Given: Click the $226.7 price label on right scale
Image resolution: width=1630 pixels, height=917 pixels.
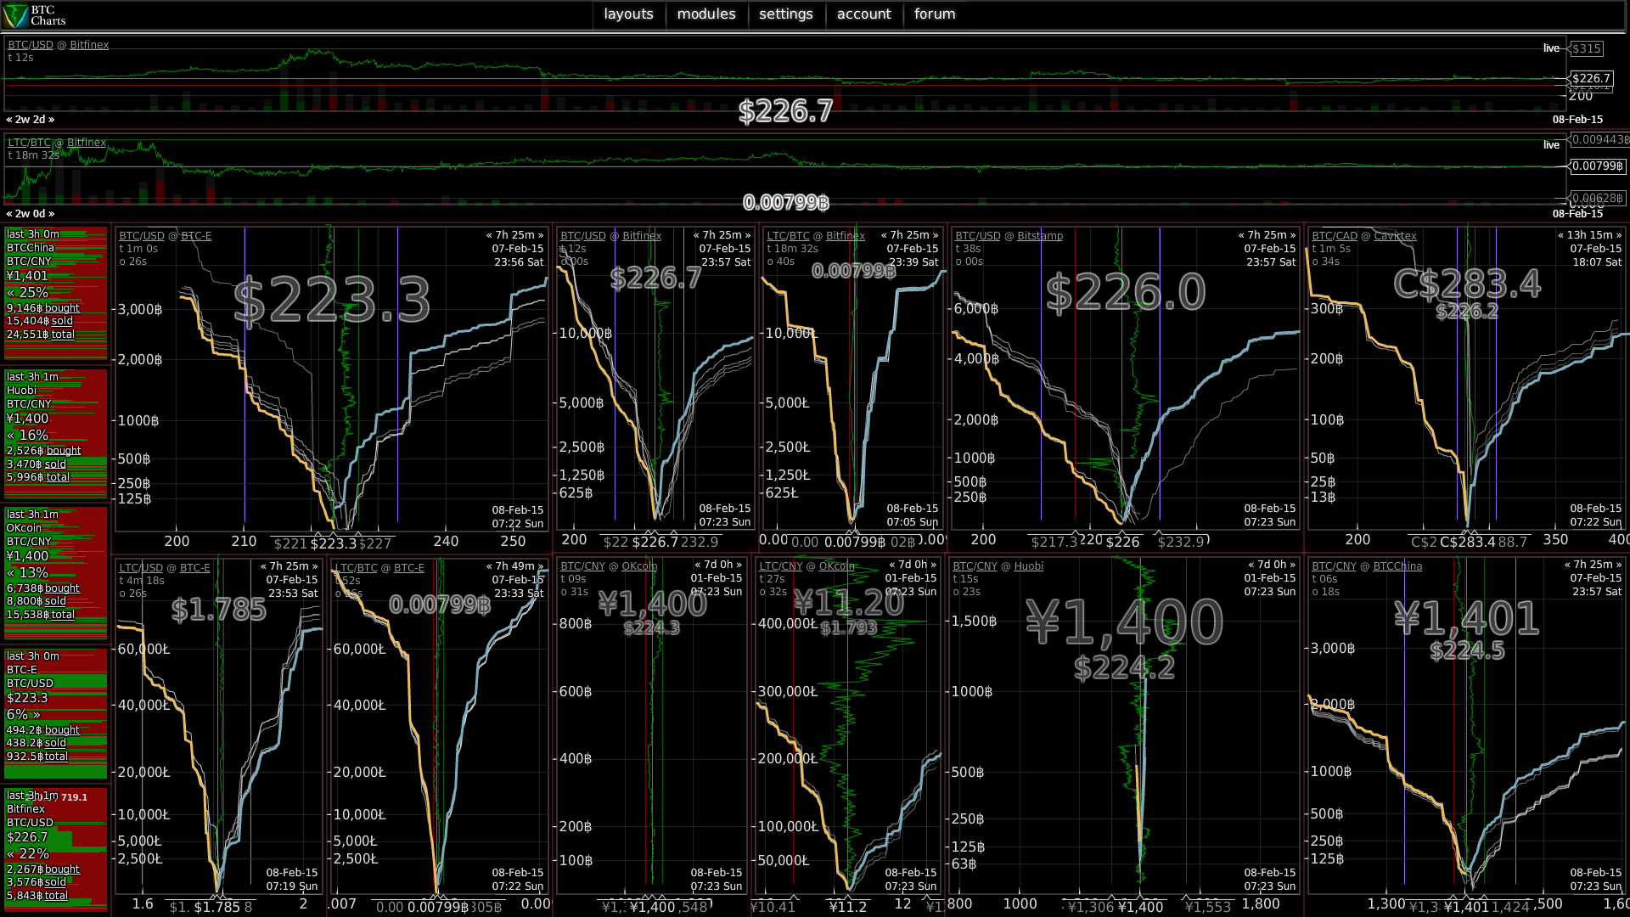Looking at the screenshot, I should (x=1591, y=78).
